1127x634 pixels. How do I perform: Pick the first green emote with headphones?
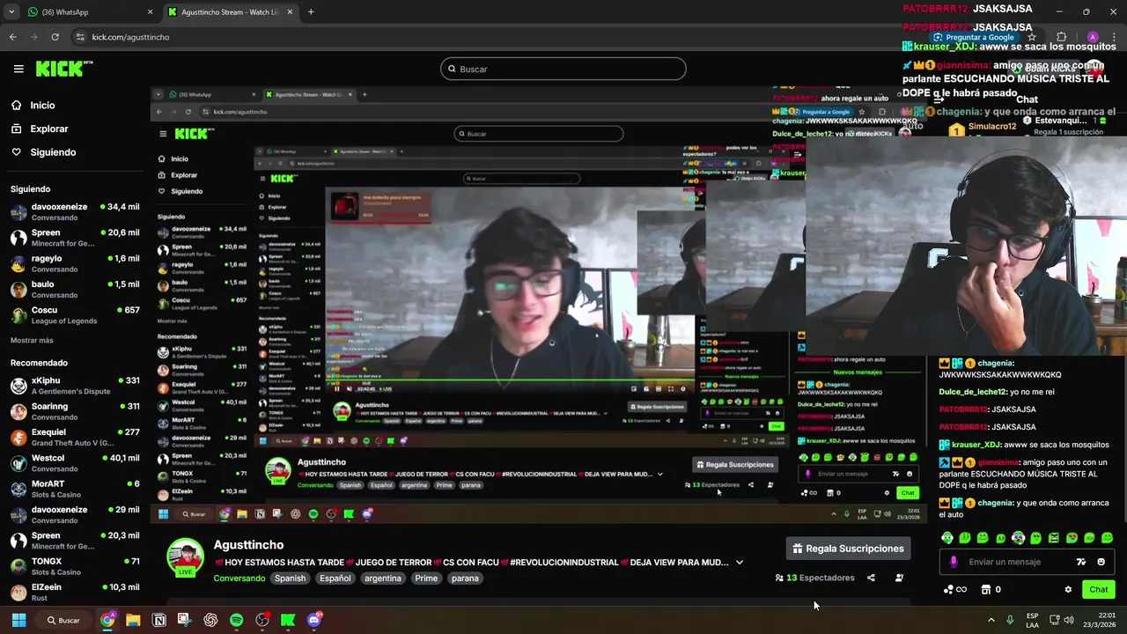947,537
